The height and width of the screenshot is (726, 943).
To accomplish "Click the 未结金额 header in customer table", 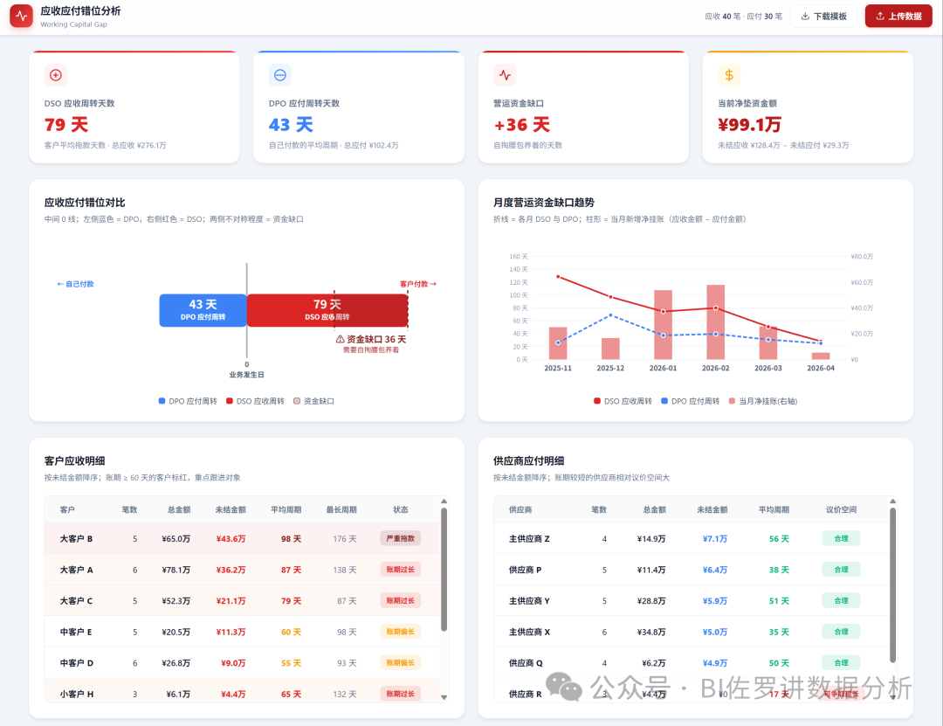I will coord(231,510).
